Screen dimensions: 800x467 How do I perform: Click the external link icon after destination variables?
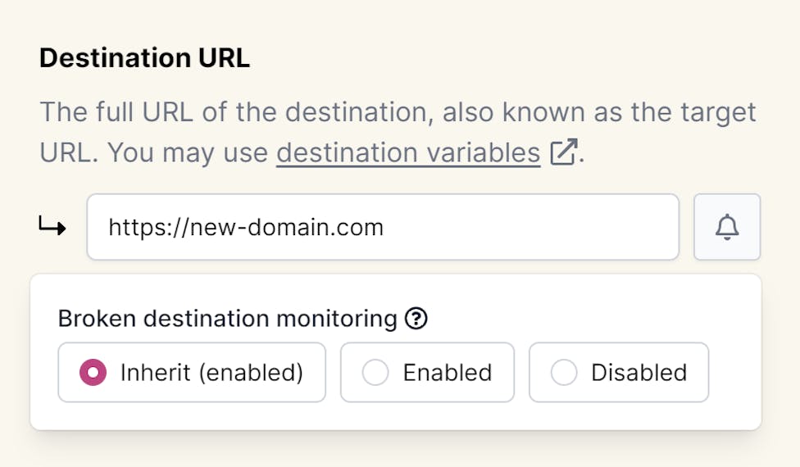click(x=562, y=153)
